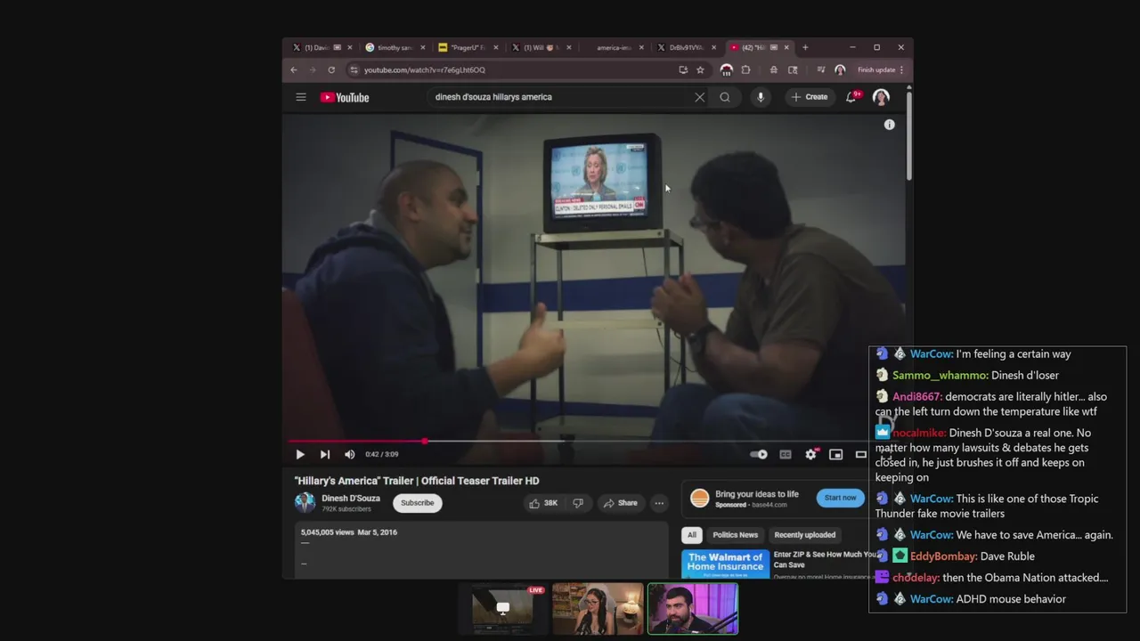Switch to 'timothy san' Google tab
1140x641 pixels.
pos(395,47)
